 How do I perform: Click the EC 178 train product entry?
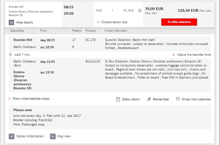pyautogui.click(x=91, y=40)
